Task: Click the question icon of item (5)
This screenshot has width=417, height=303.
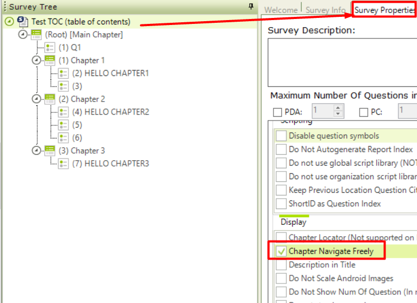Action: pyautogui.click(x=64, y=125)
